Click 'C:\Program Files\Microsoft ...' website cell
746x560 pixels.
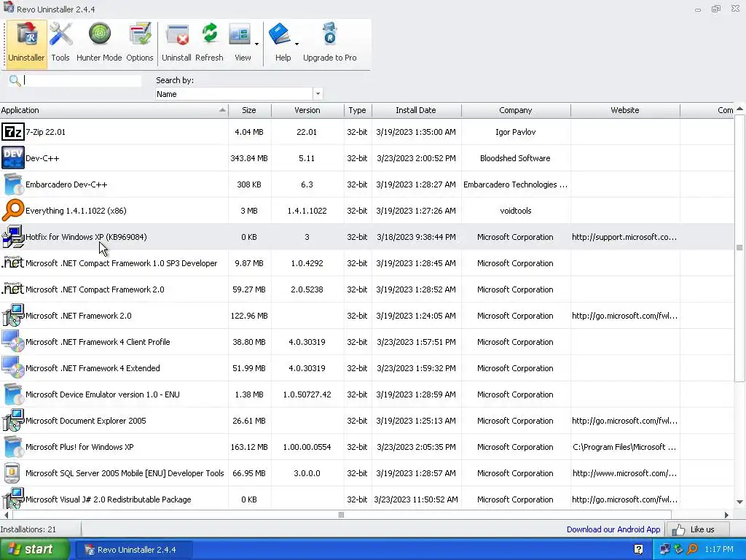tap(624, 447)
